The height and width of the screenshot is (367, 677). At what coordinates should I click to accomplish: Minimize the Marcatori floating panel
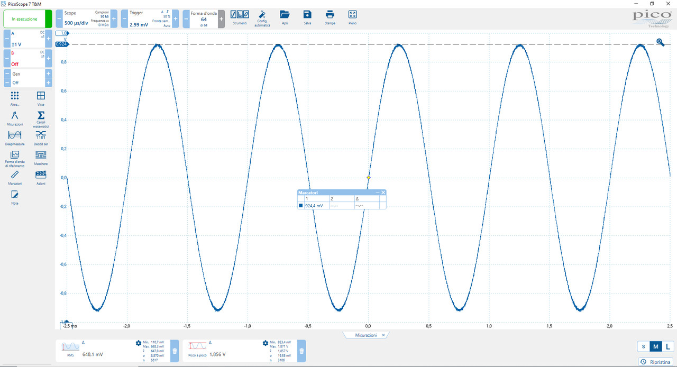point(378,192)
